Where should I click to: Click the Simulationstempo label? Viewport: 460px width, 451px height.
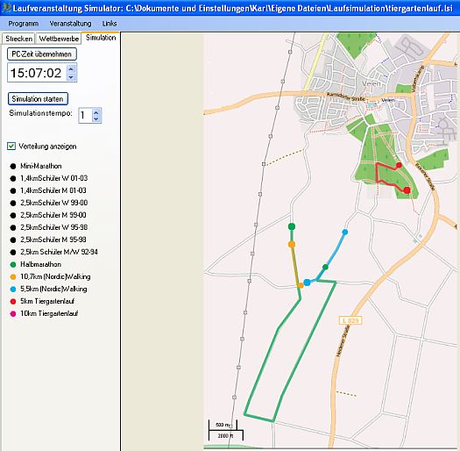pos(40,113)
